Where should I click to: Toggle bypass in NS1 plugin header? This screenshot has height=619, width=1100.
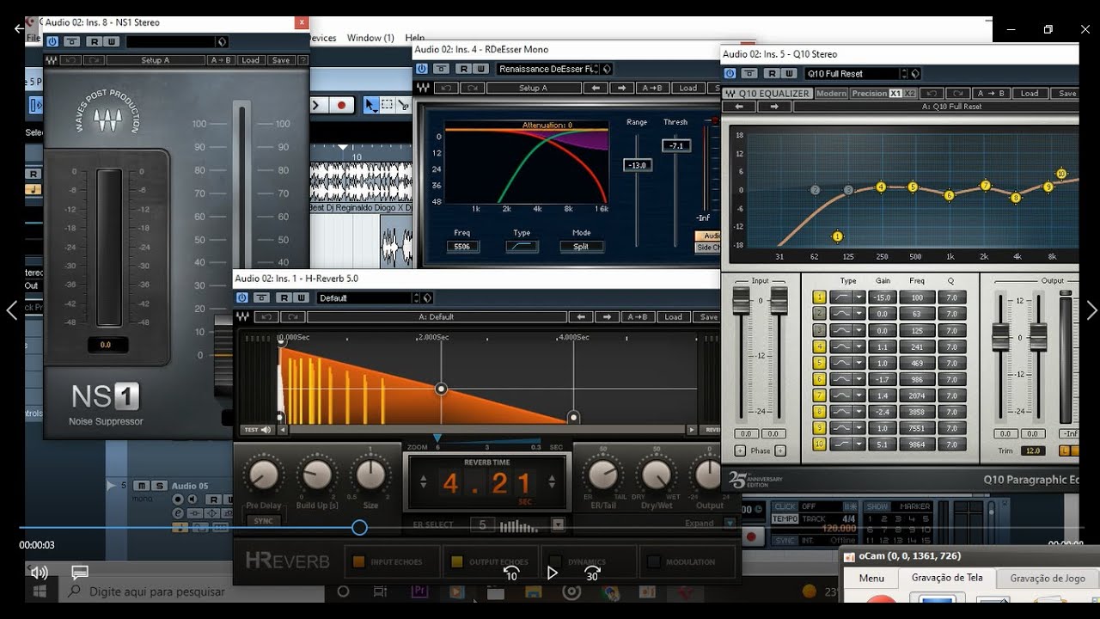pos(72,41)
